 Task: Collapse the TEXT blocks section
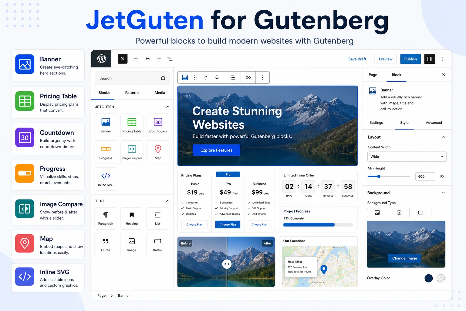click(x=168, y=201)
